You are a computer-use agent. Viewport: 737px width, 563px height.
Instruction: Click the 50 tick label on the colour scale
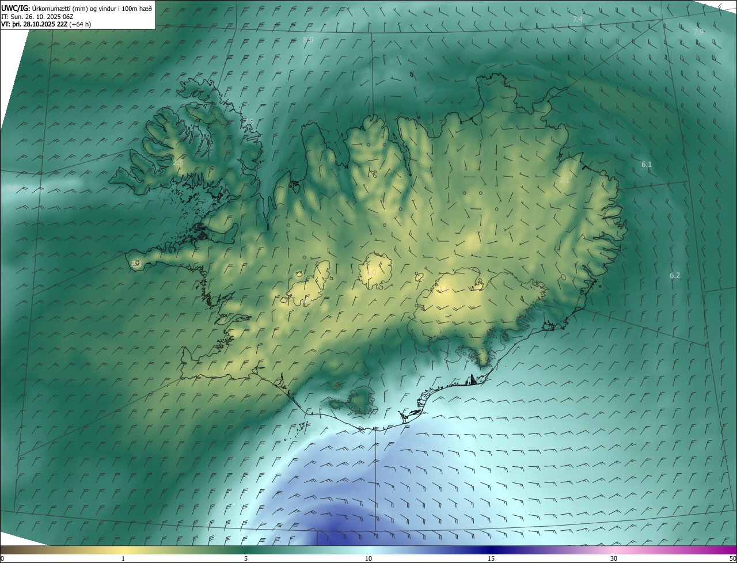(x=732, y=558)
